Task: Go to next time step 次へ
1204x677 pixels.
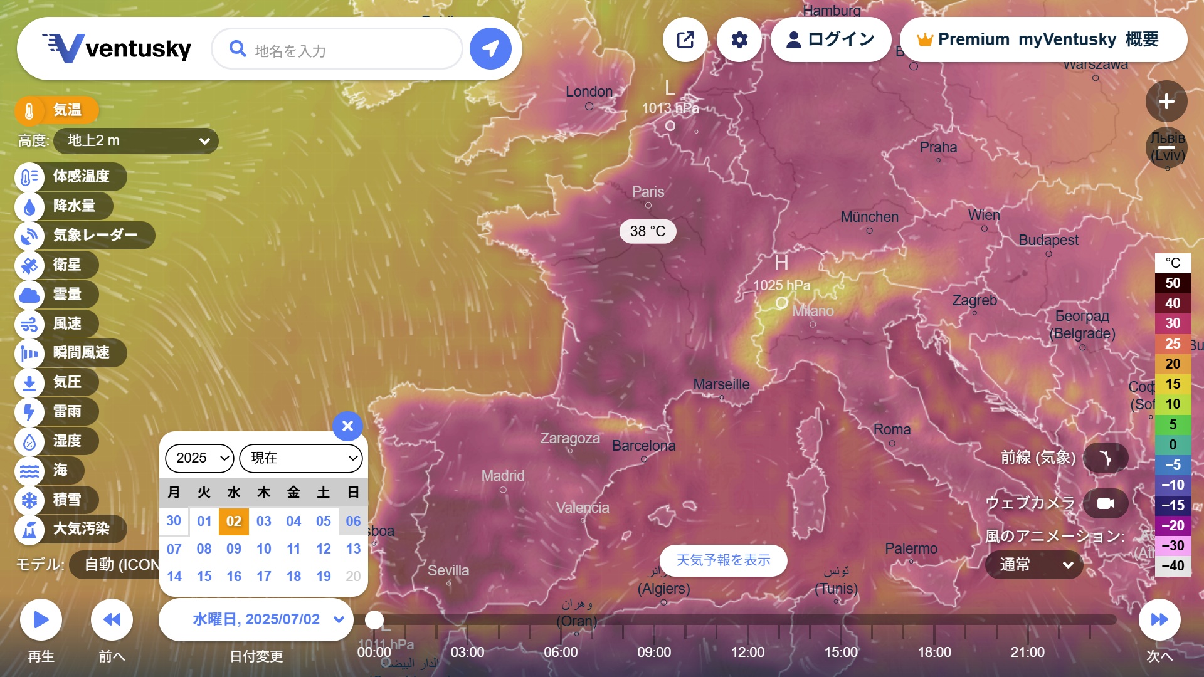Action: 1159,620
